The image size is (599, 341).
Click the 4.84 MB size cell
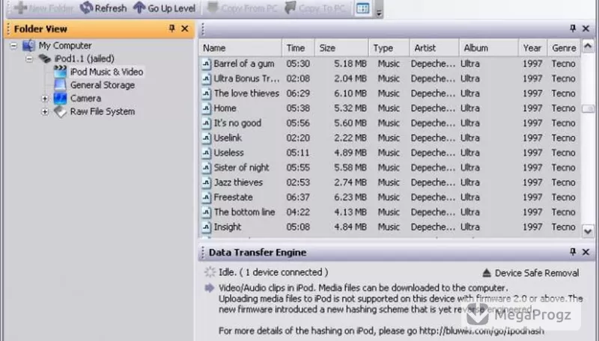[350, 227]
